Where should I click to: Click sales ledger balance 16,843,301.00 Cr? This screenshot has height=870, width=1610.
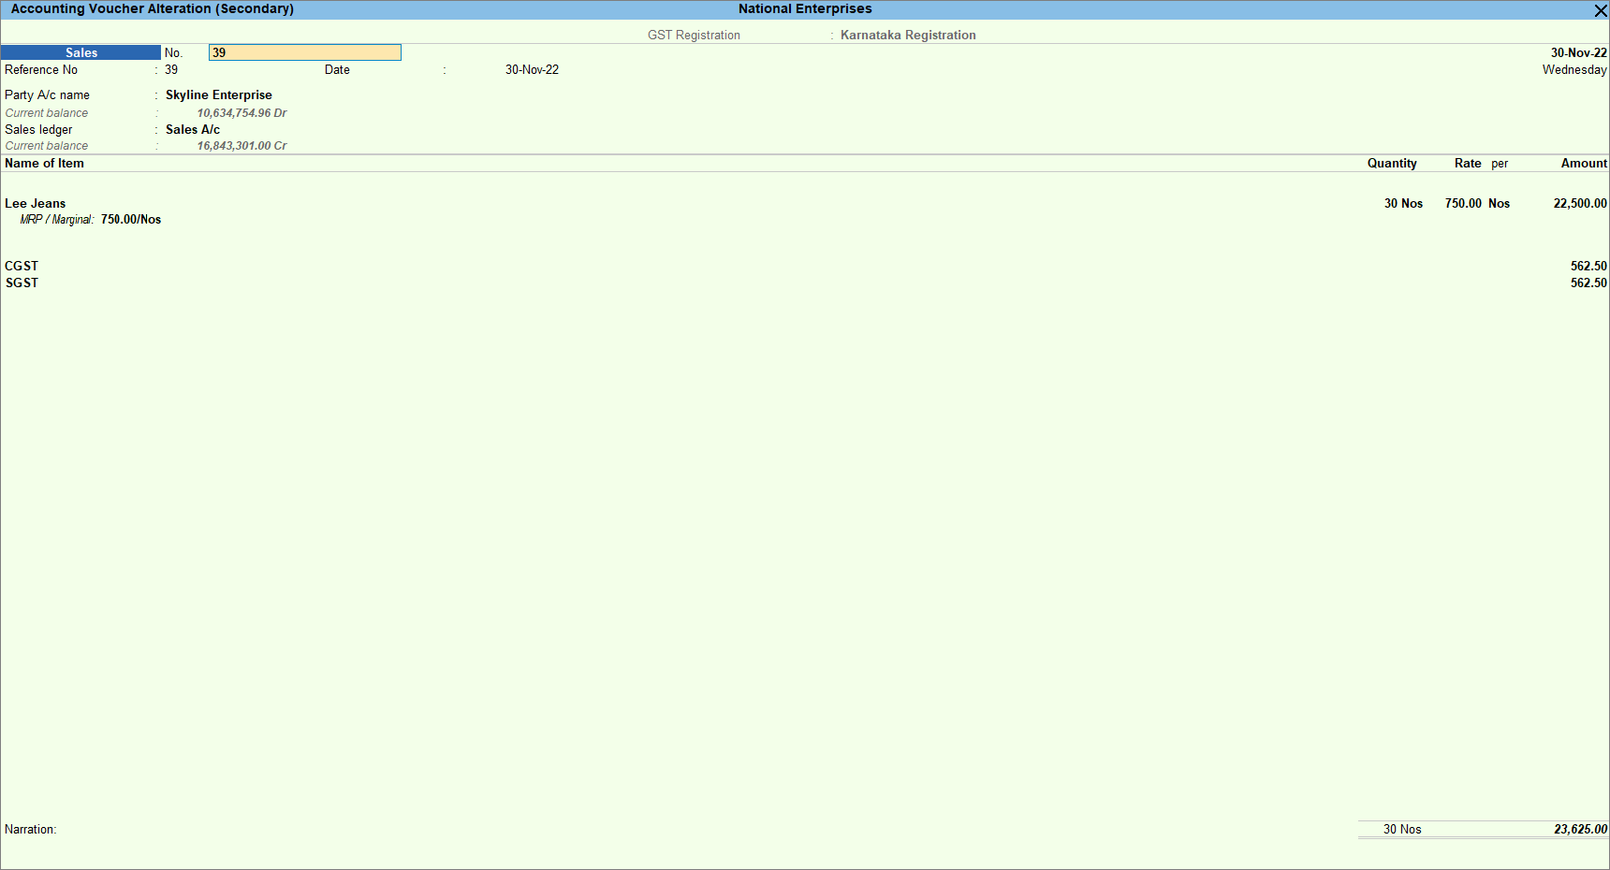tap(241, 145)
